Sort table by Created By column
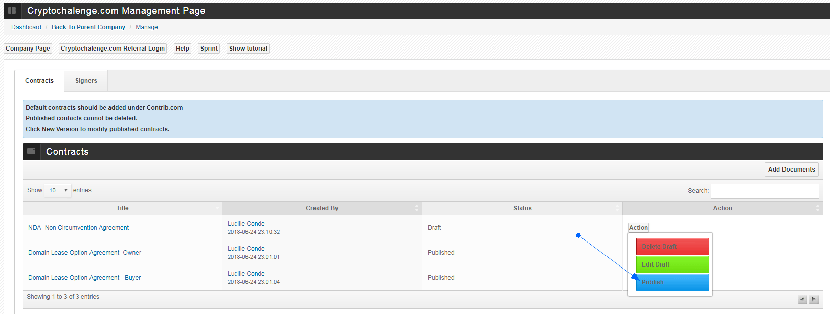The height and width of the screenshot is (314, 830). [x=322, y=208]
